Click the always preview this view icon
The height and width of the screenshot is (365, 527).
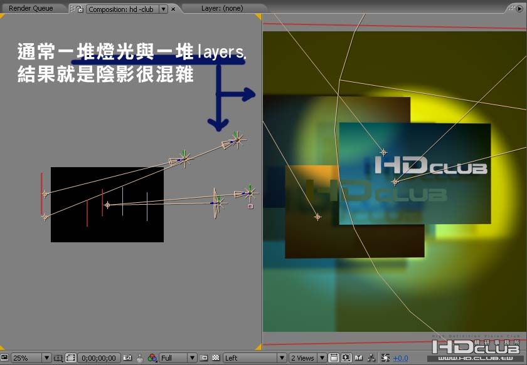(x=4, y=357)
